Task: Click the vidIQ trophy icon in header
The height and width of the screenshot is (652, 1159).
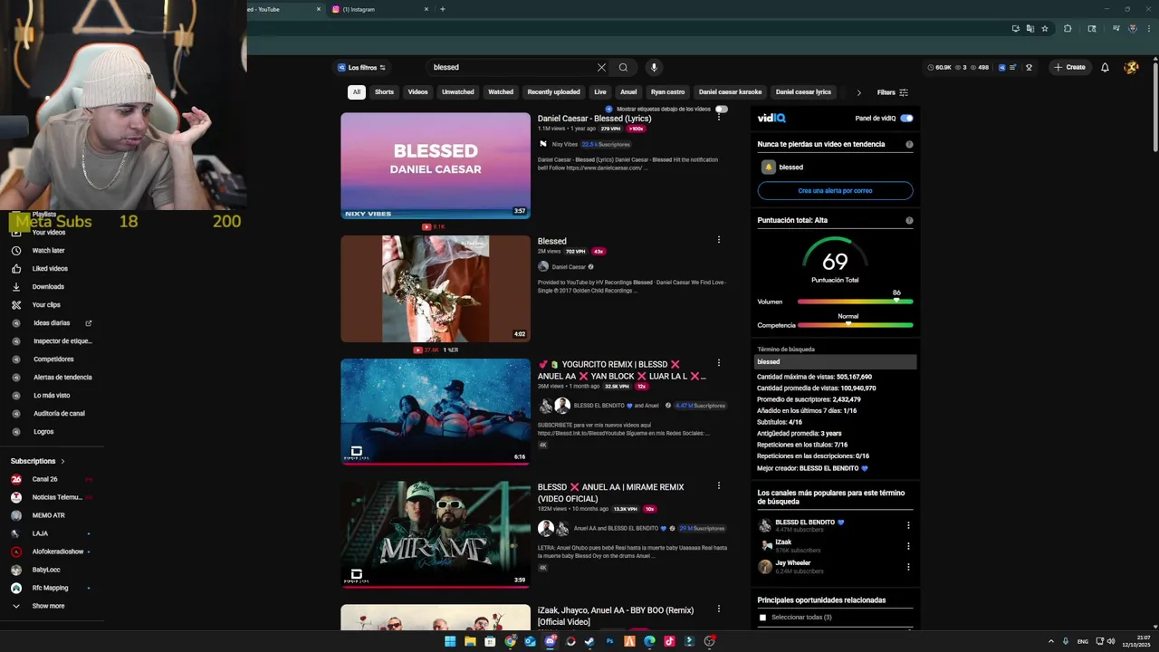Action: (x=1029, y=67)
